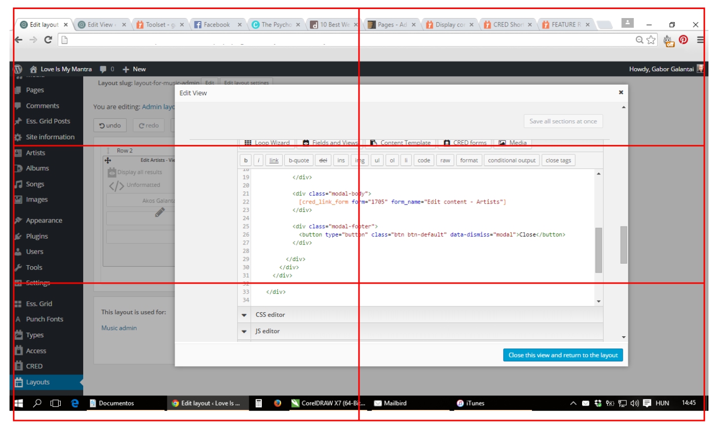
Task: Click New in the admin bar
Action: [134, 69]
